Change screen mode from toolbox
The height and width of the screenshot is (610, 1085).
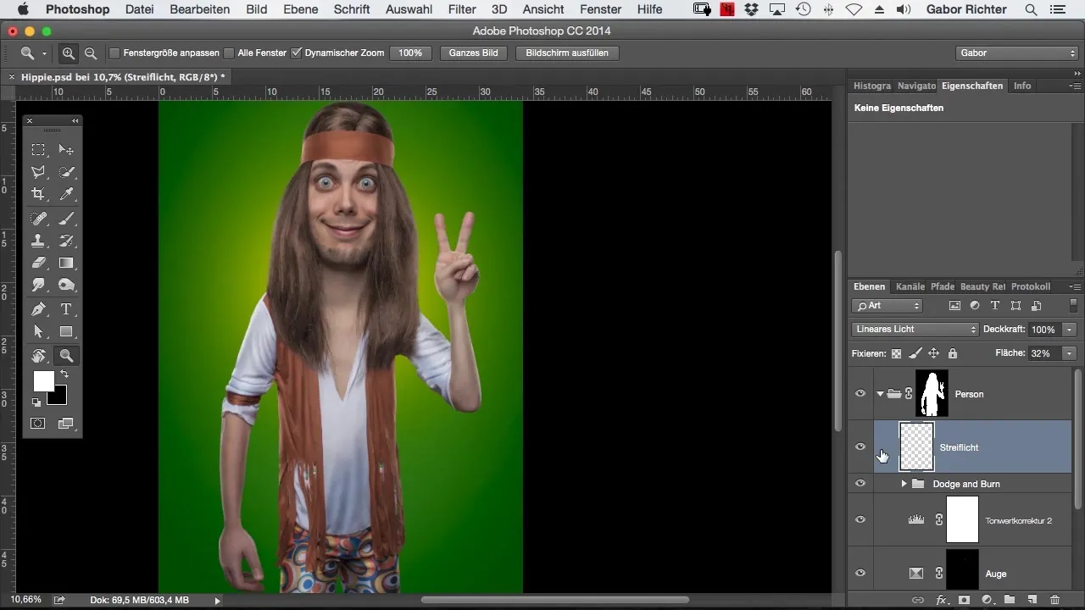(66, 423)
